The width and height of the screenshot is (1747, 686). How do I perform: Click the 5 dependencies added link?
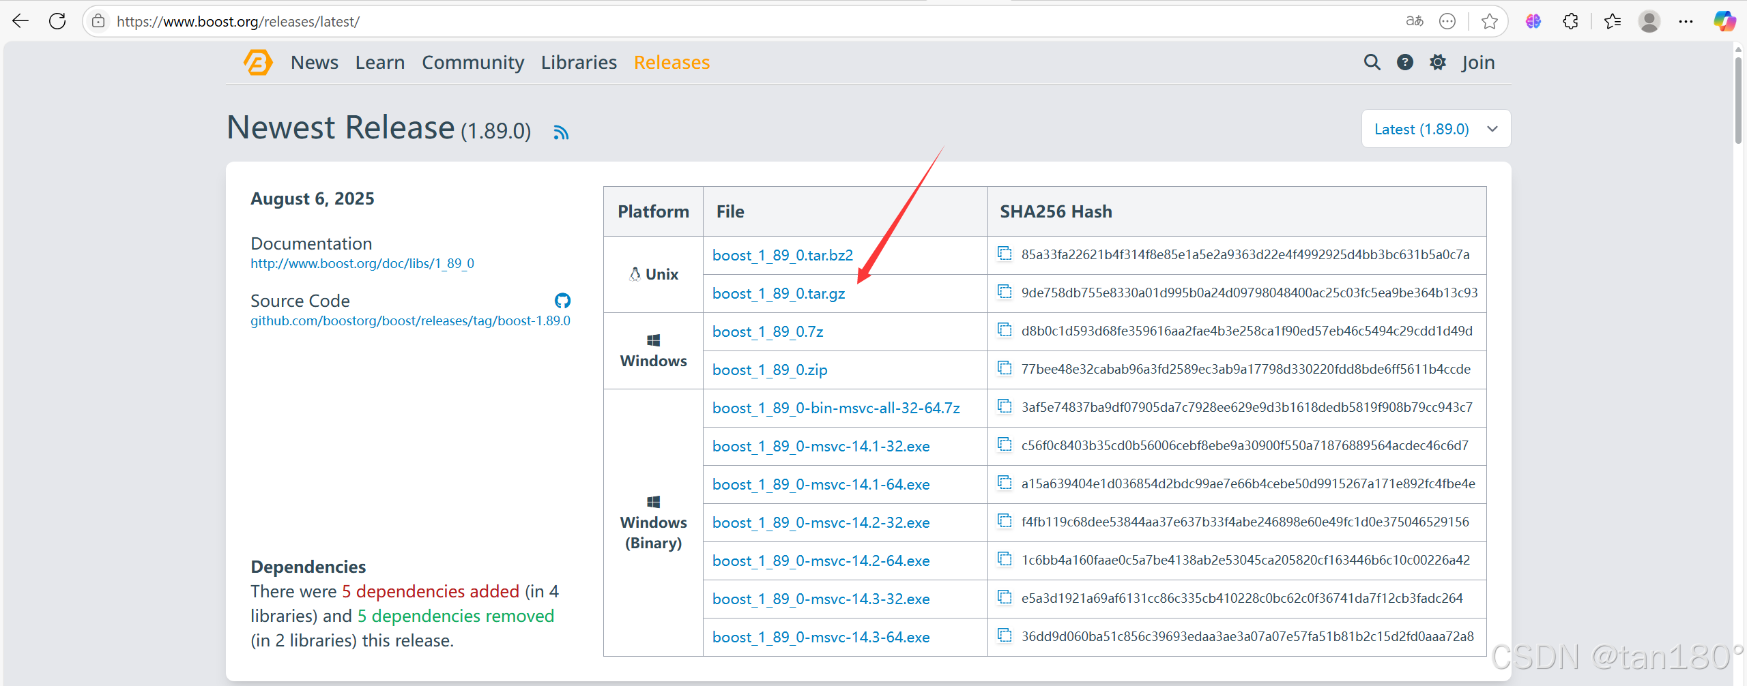click(x=431, y=591)
